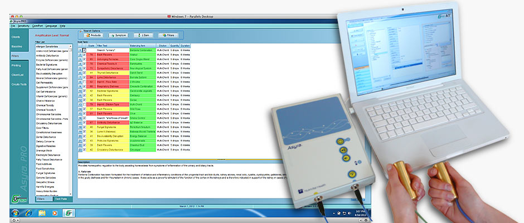Check the empty checkbox in row 8
This screenshot has width=524, height=223.
click(84, 80)
